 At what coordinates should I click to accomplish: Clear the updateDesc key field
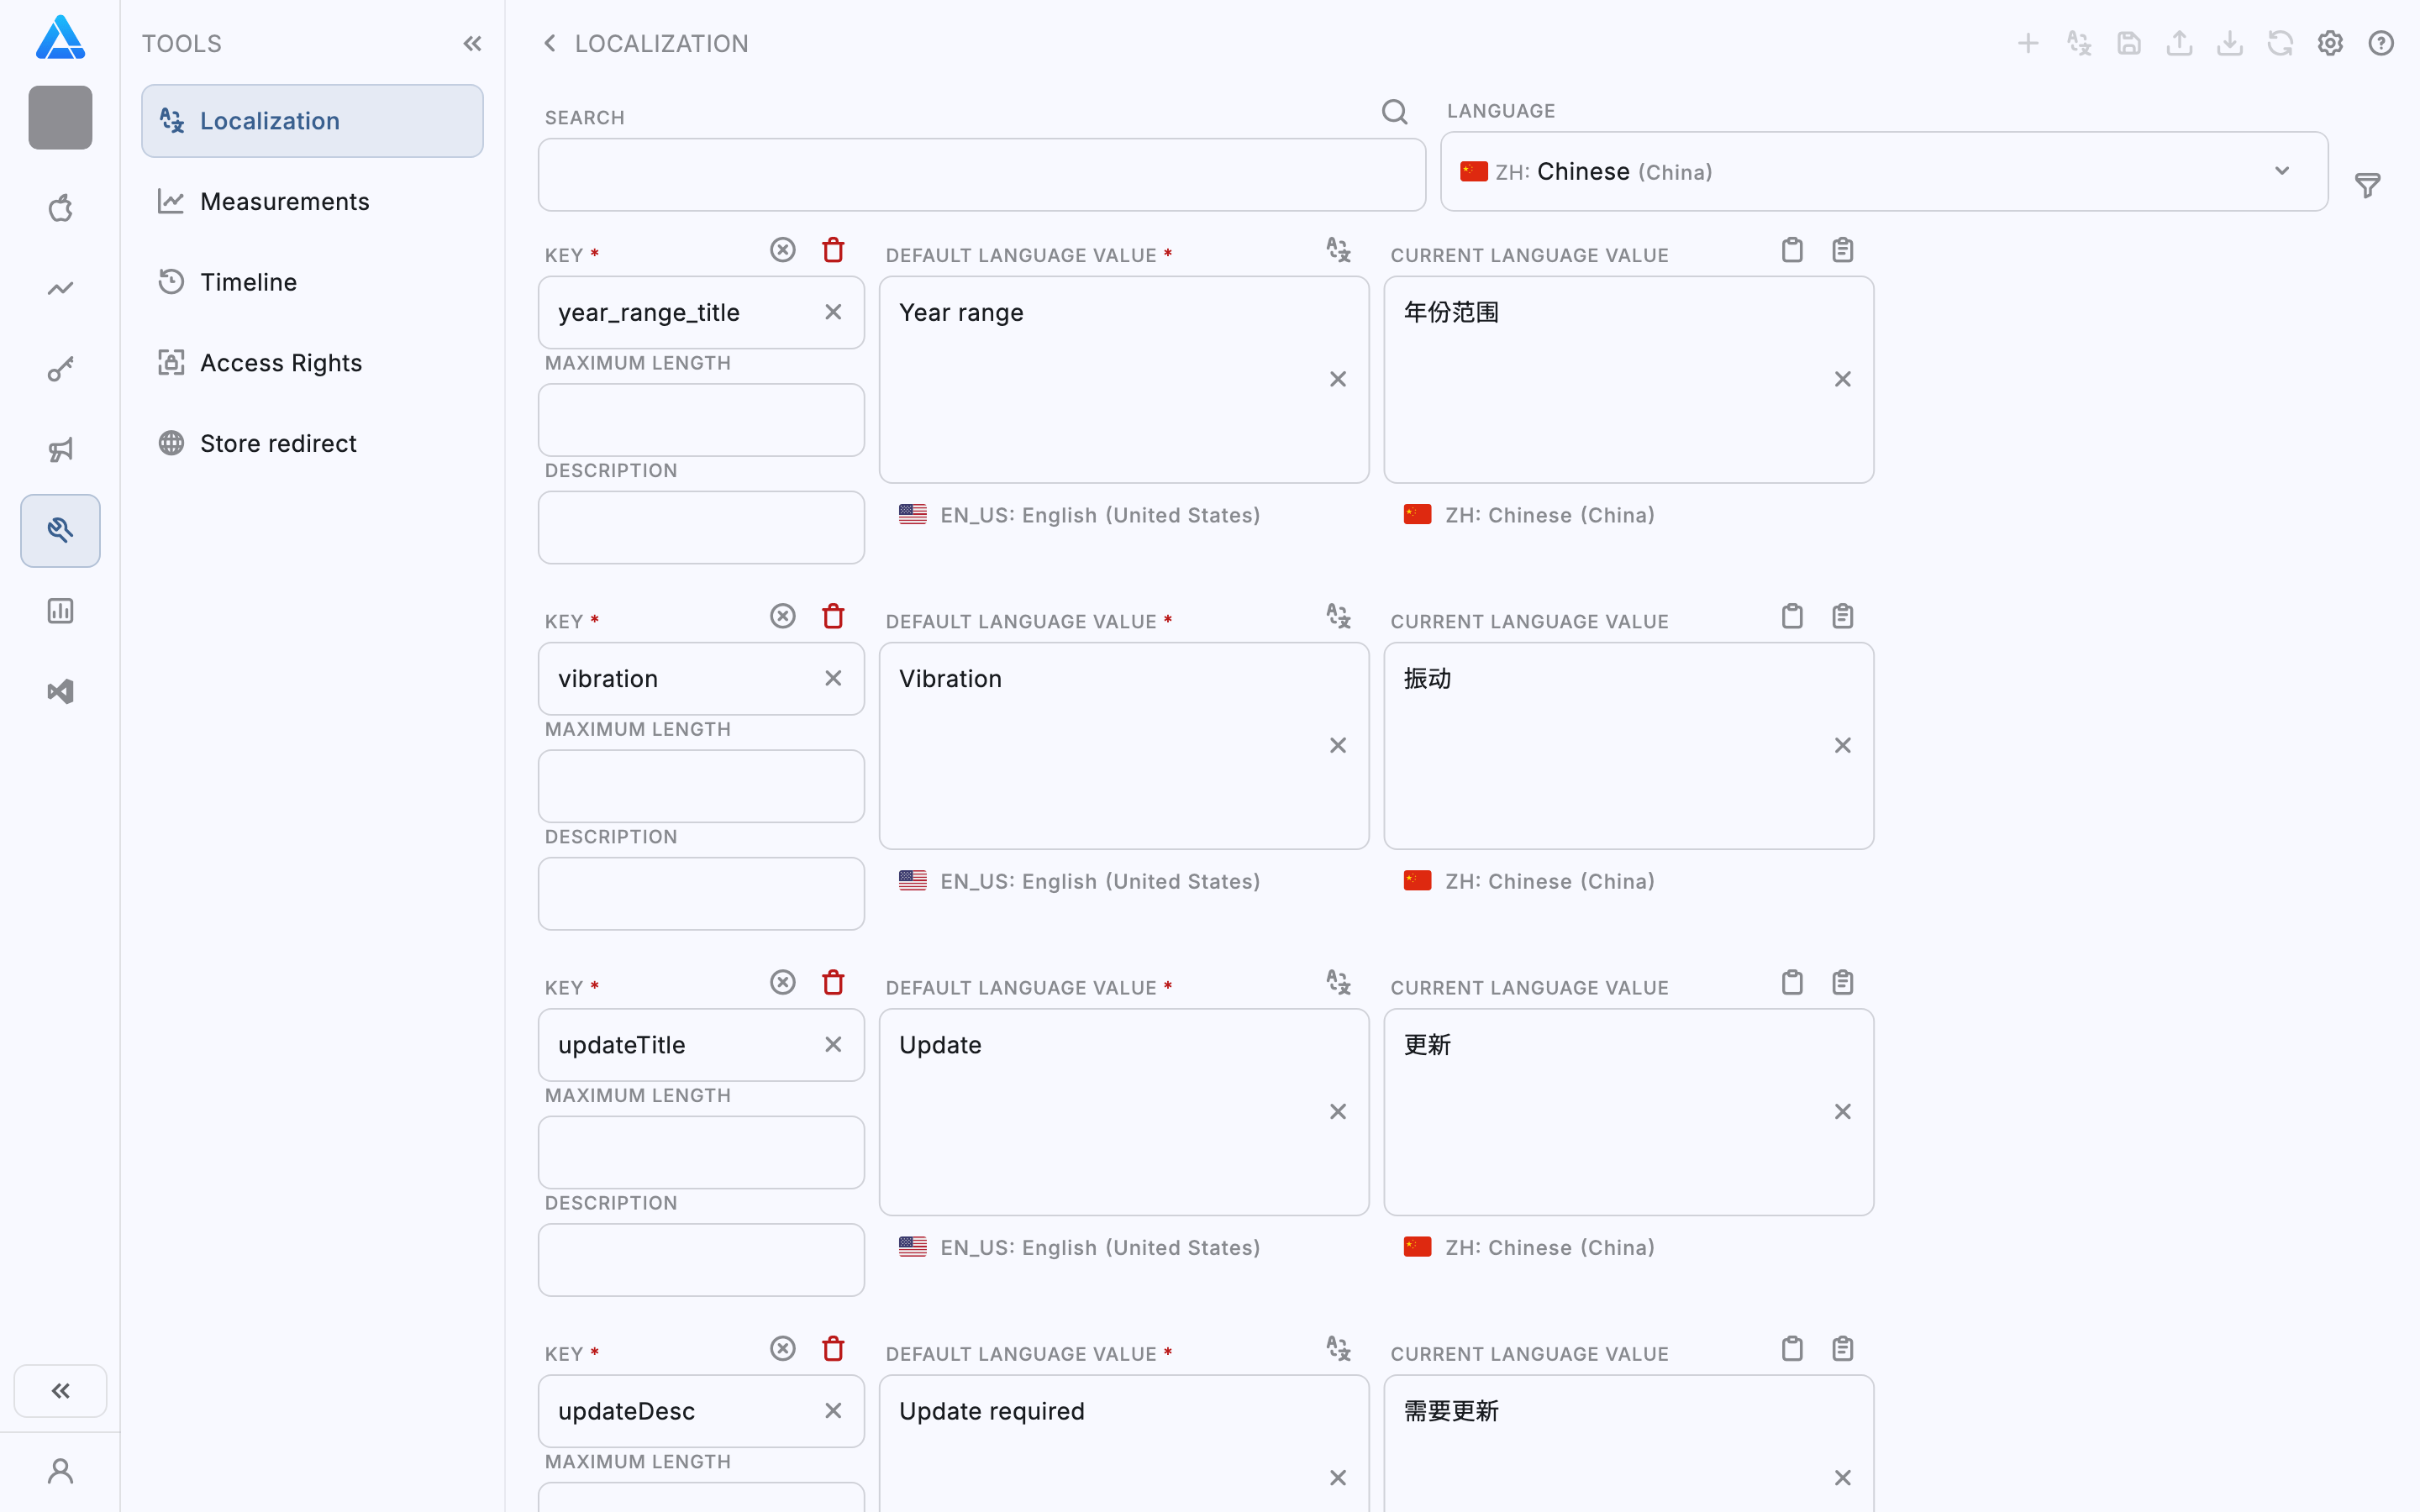833,1410
